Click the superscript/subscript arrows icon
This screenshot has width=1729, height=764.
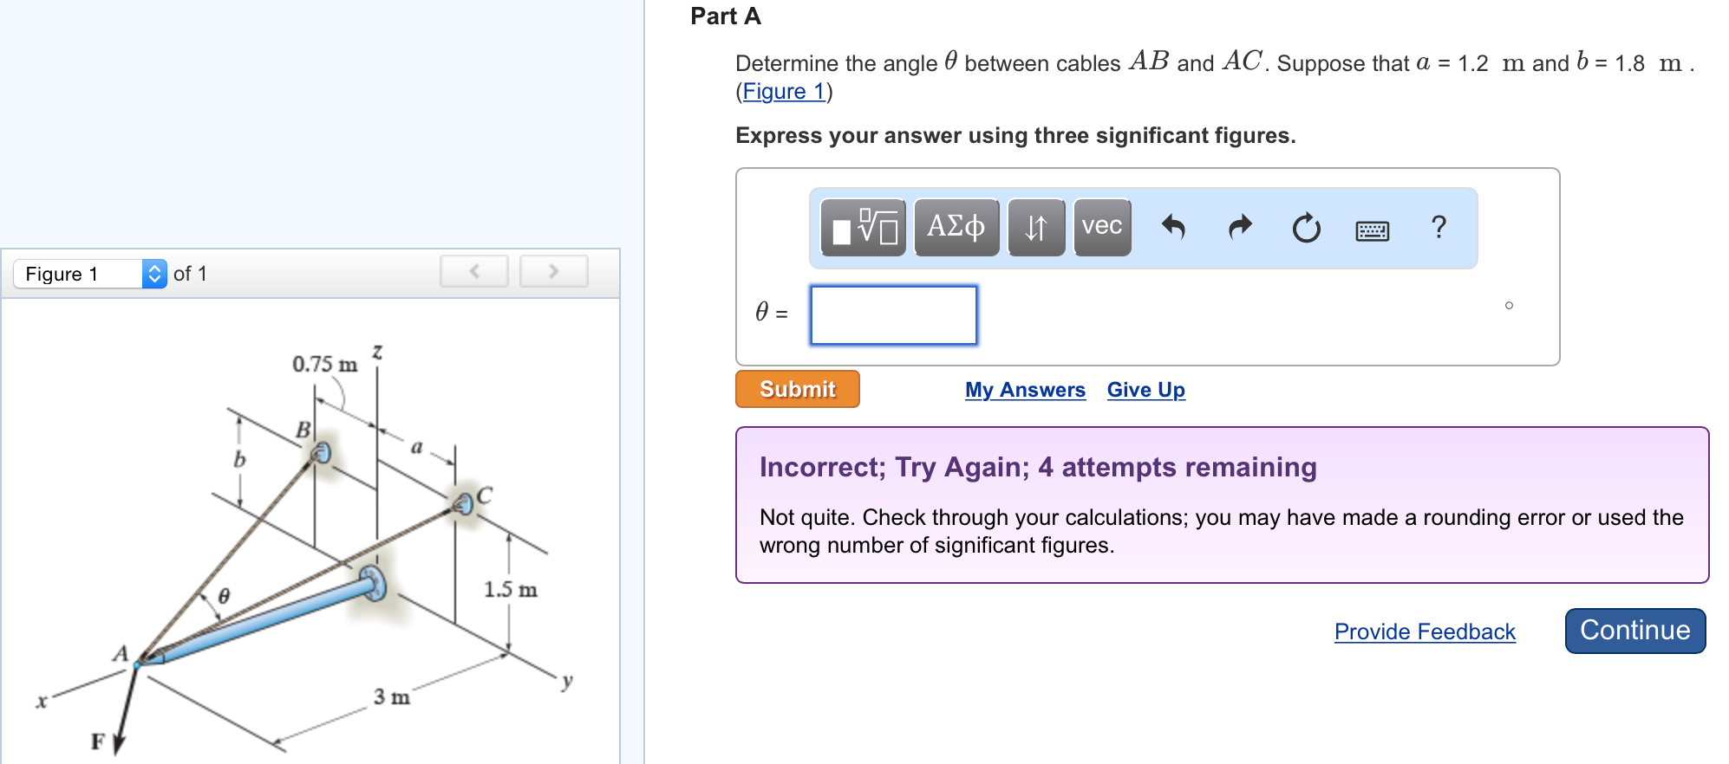pos(1037,228)
